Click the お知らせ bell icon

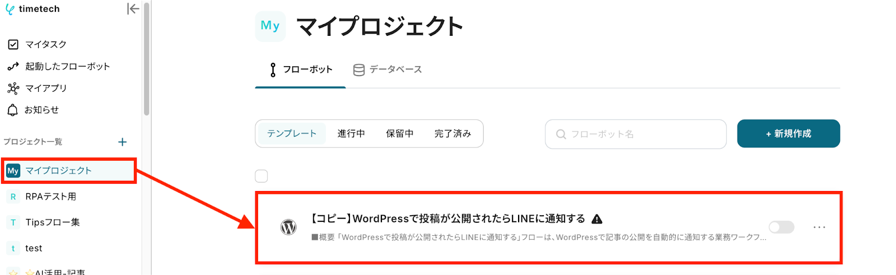tap(12, 110)
